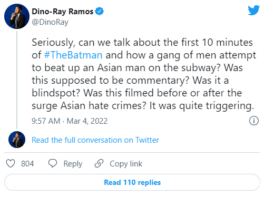Image resolution: width=264 pixels, height=197 pixels.
Task: Click the Twitter bird logo
Action: pos(253,10)
